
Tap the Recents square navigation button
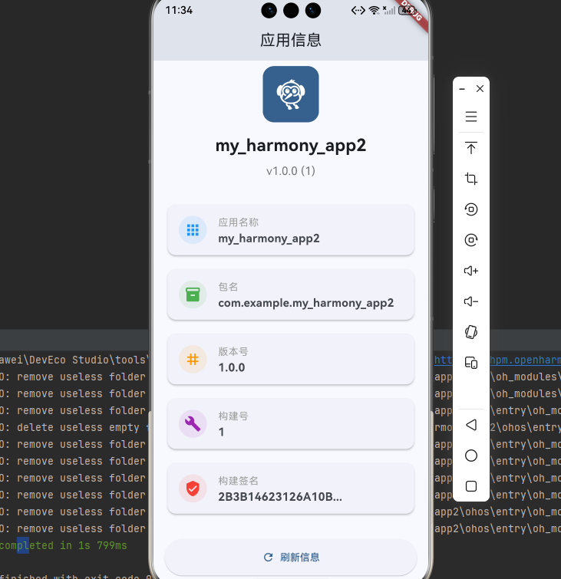pos(471,486)
